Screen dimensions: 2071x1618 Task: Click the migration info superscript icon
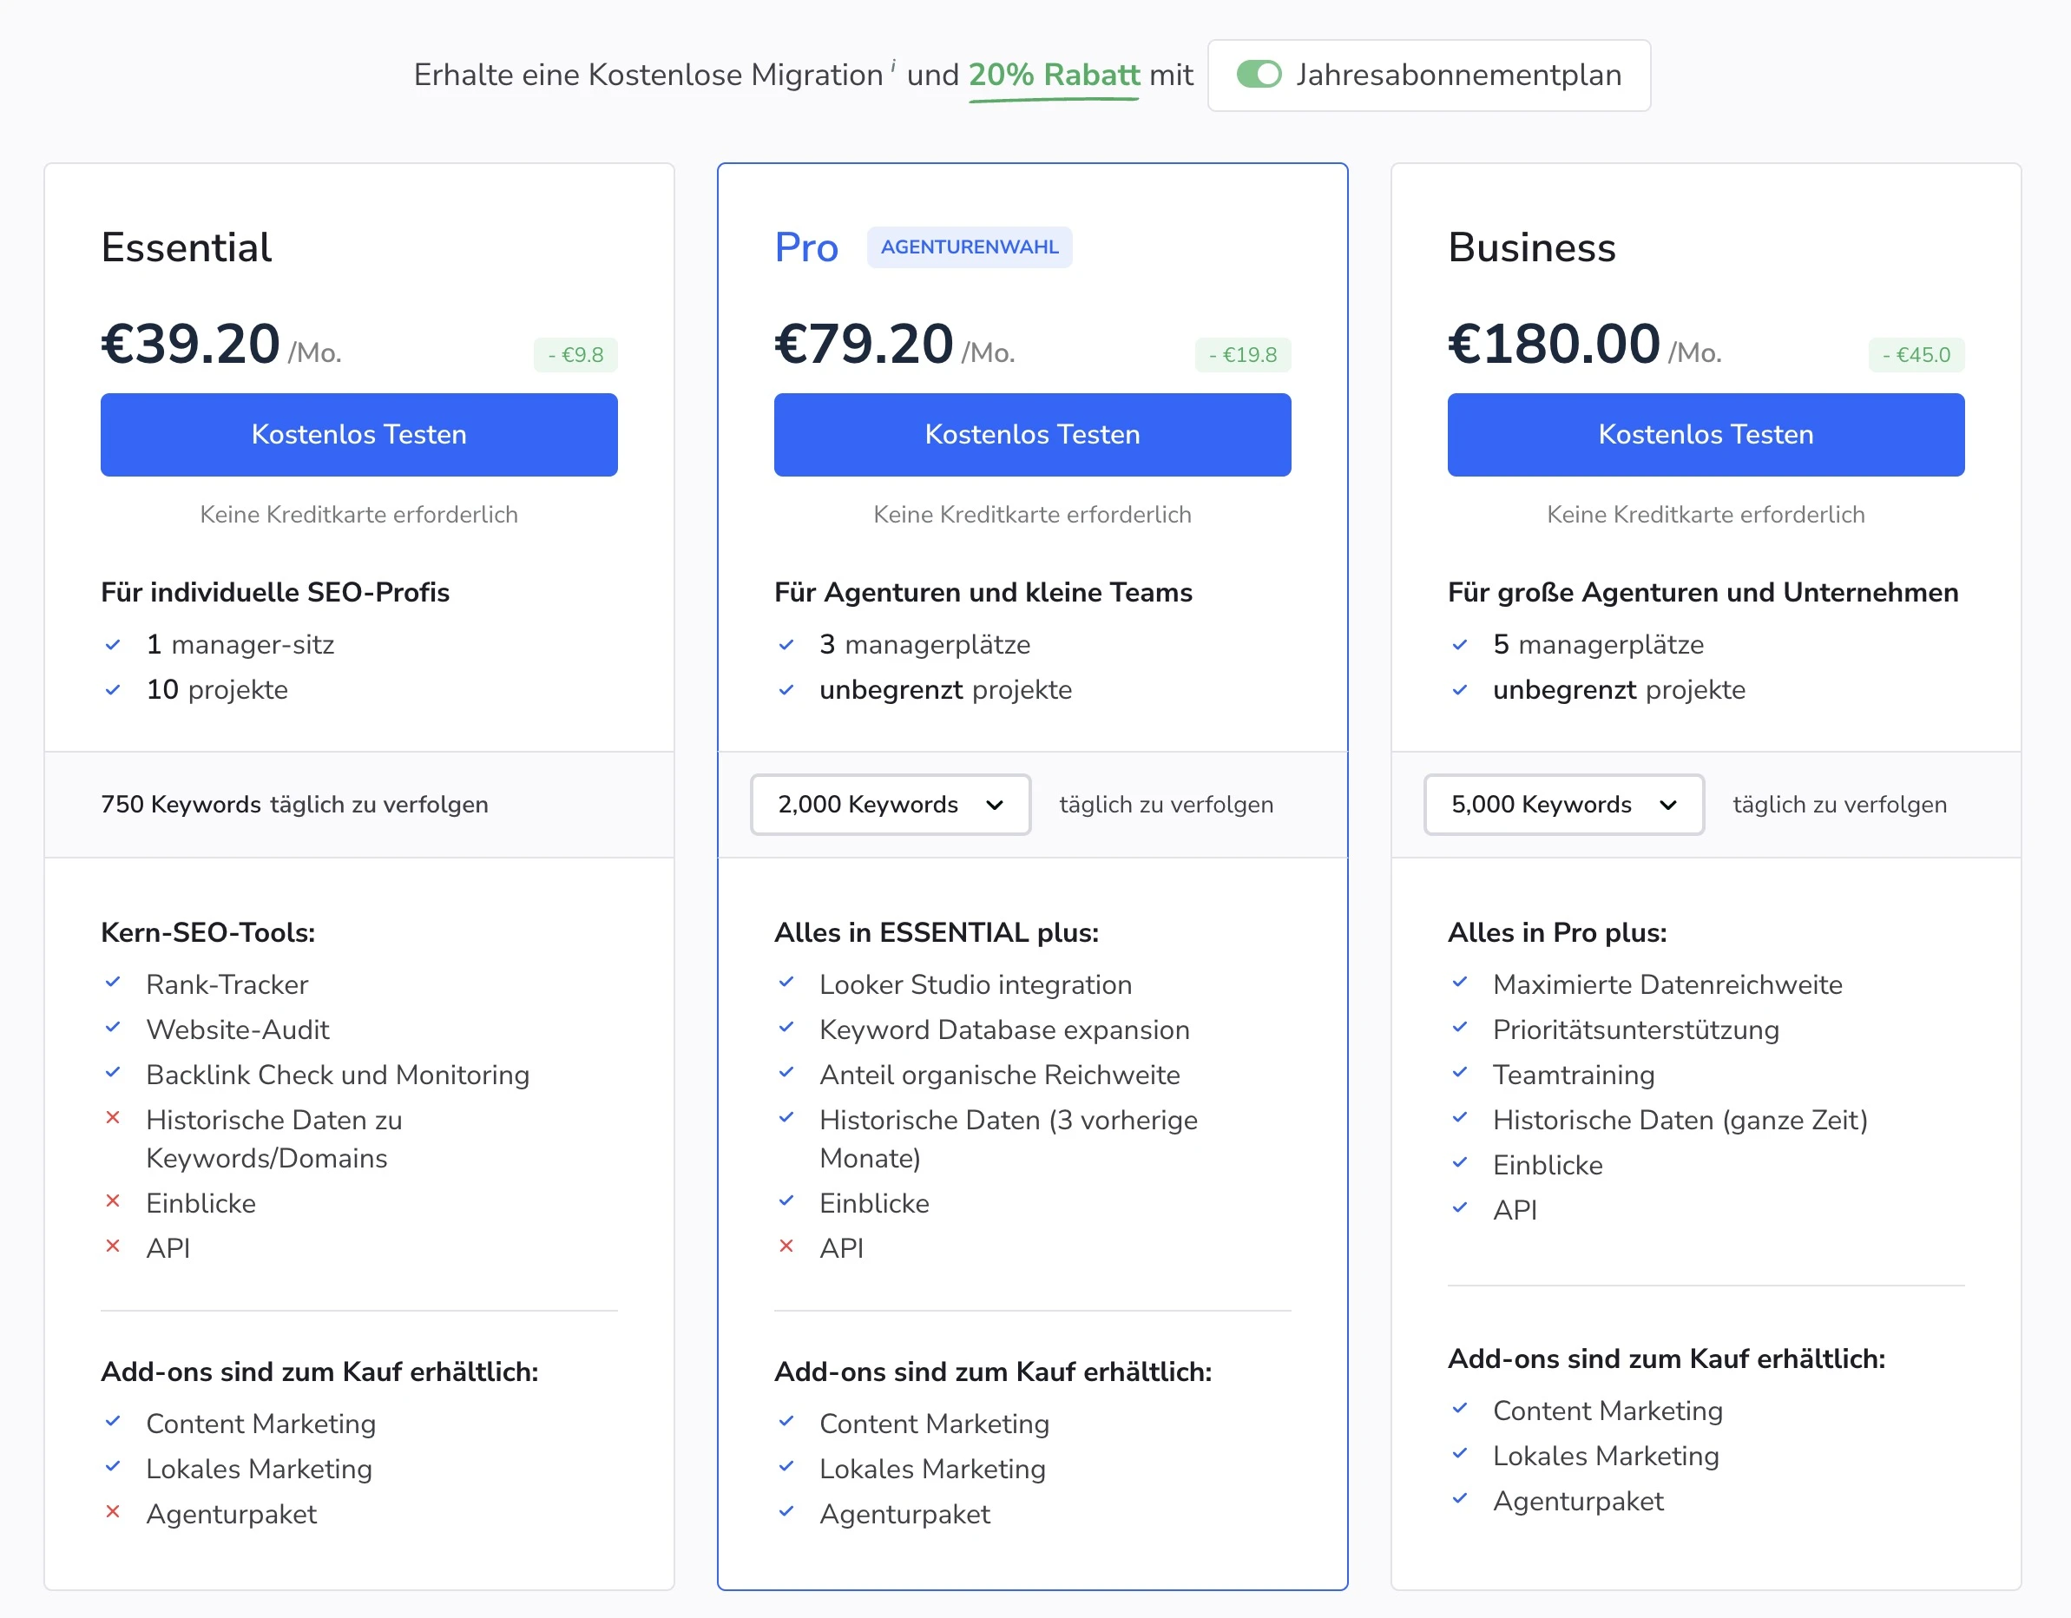pyautogui.click(x=892, y=64)
